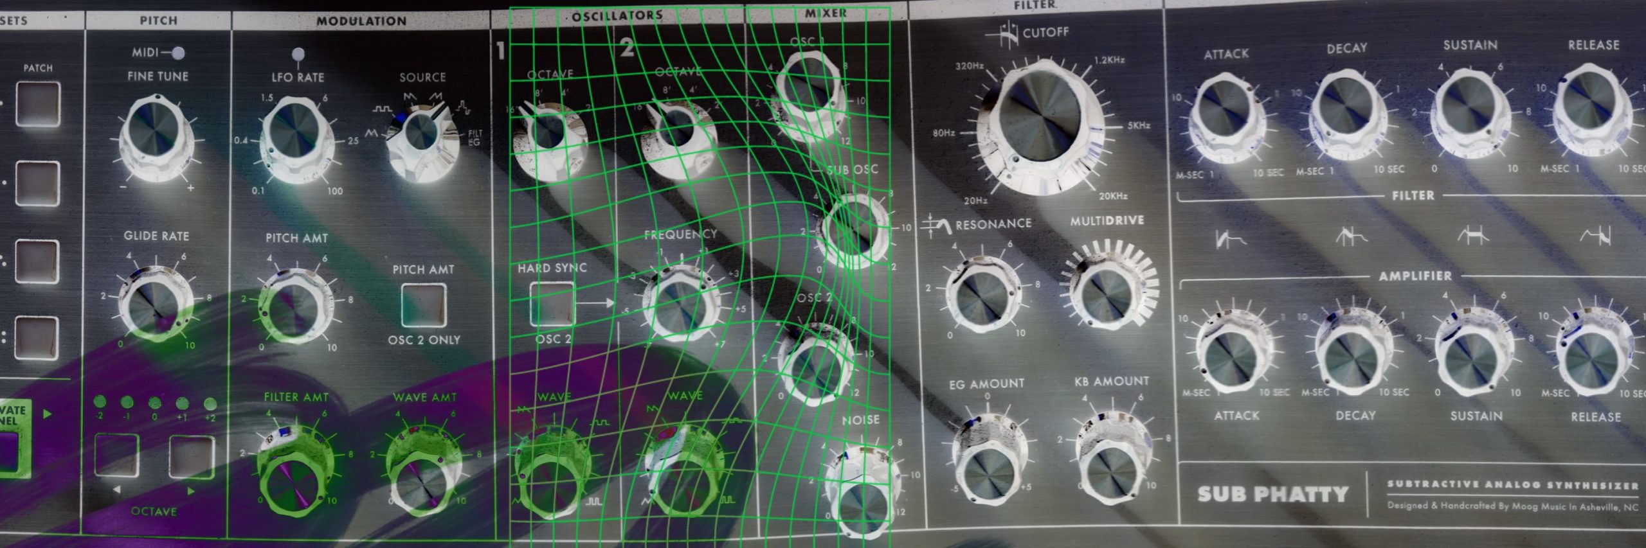Click the Sub Phatty logo text

coord(1272,493)
